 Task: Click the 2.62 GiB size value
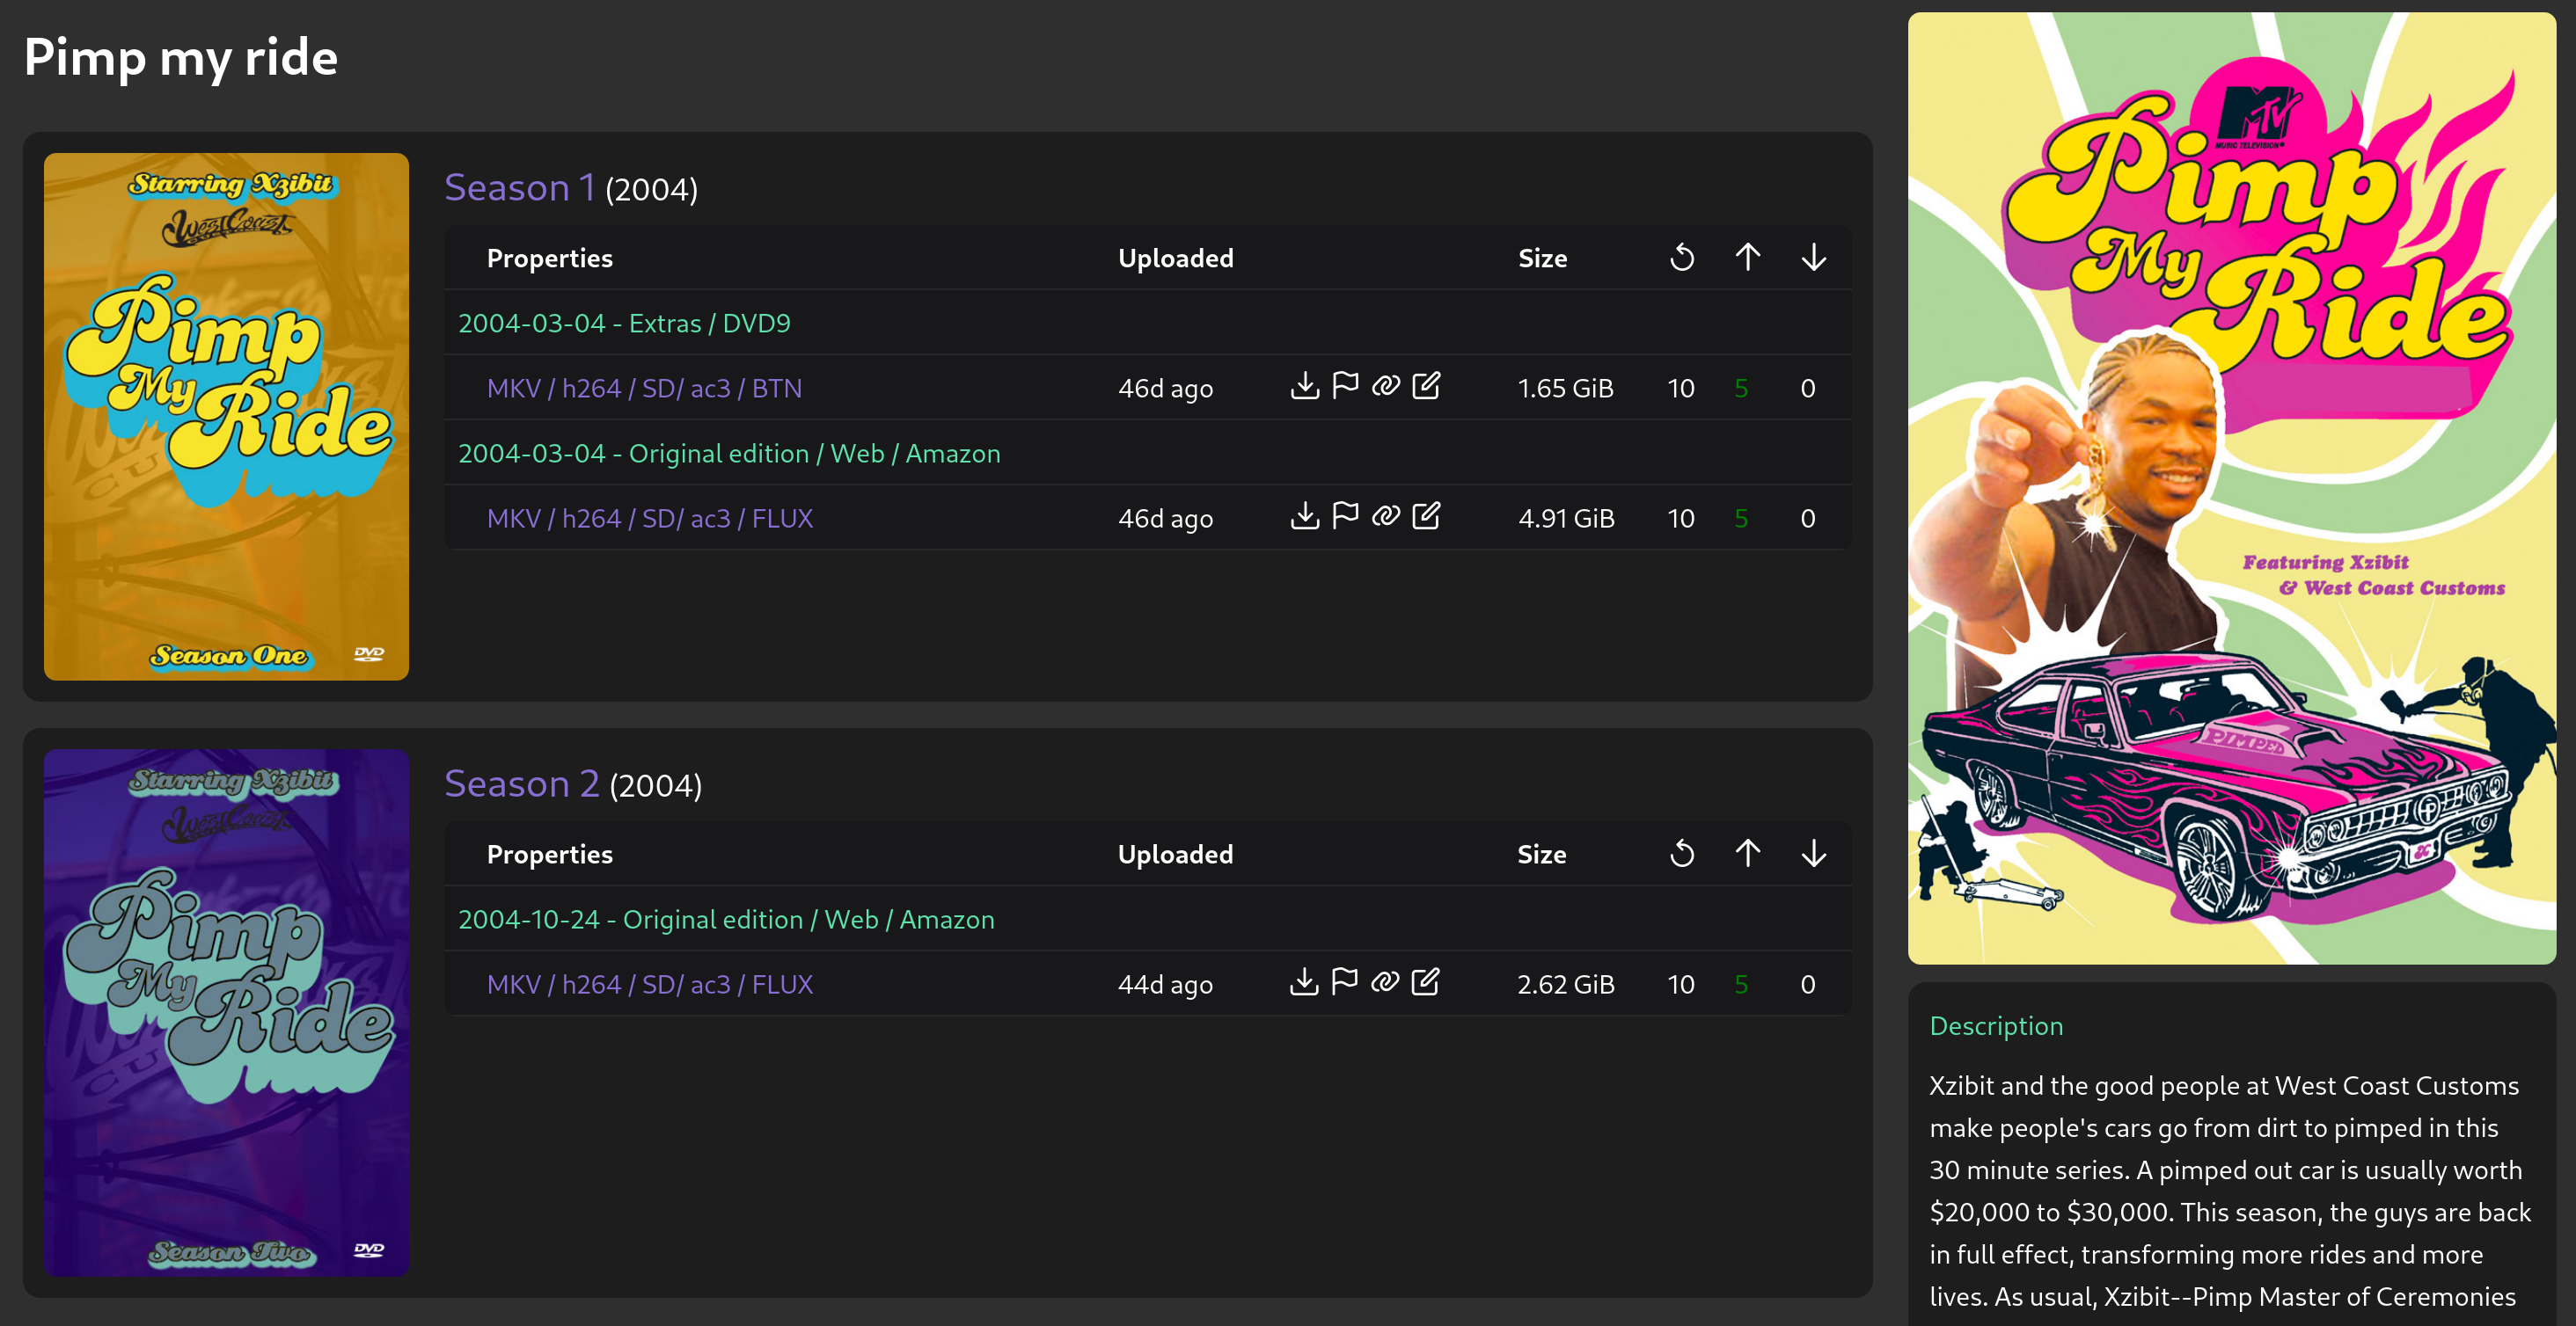coord(1566,984)
